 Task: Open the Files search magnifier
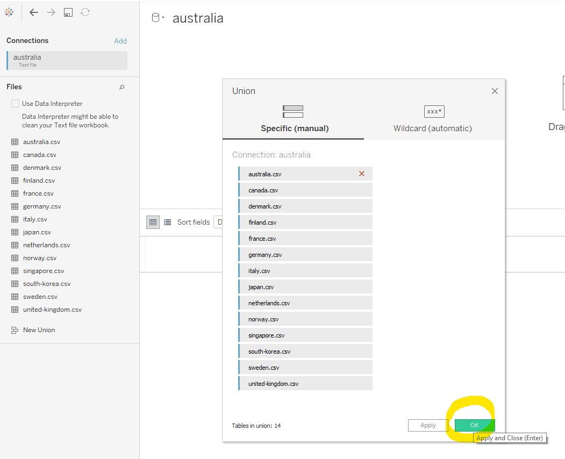point(122,87)
